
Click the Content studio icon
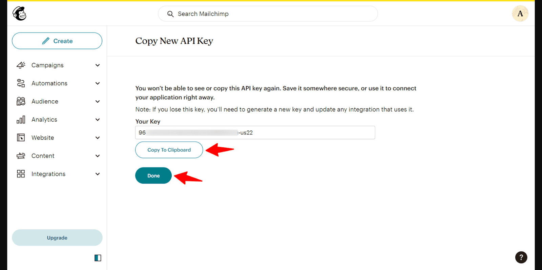21,156
